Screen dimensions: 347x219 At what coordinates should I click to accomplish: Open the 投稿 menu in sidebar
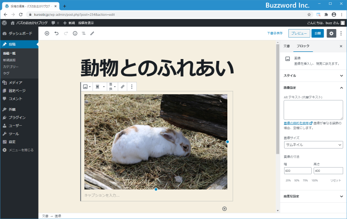tap(19, 44)
